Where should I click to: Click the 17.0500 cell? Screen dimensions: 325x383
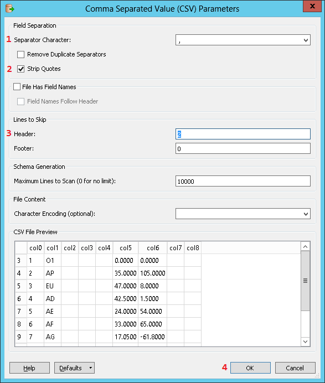[126, 337]
